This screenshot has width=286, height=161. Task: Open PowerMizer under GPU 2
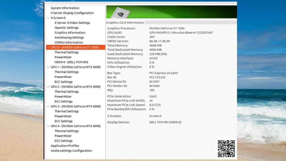[63, 97]
